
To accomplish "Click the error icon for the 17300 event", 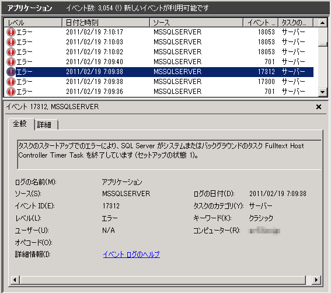I will 11,82.
